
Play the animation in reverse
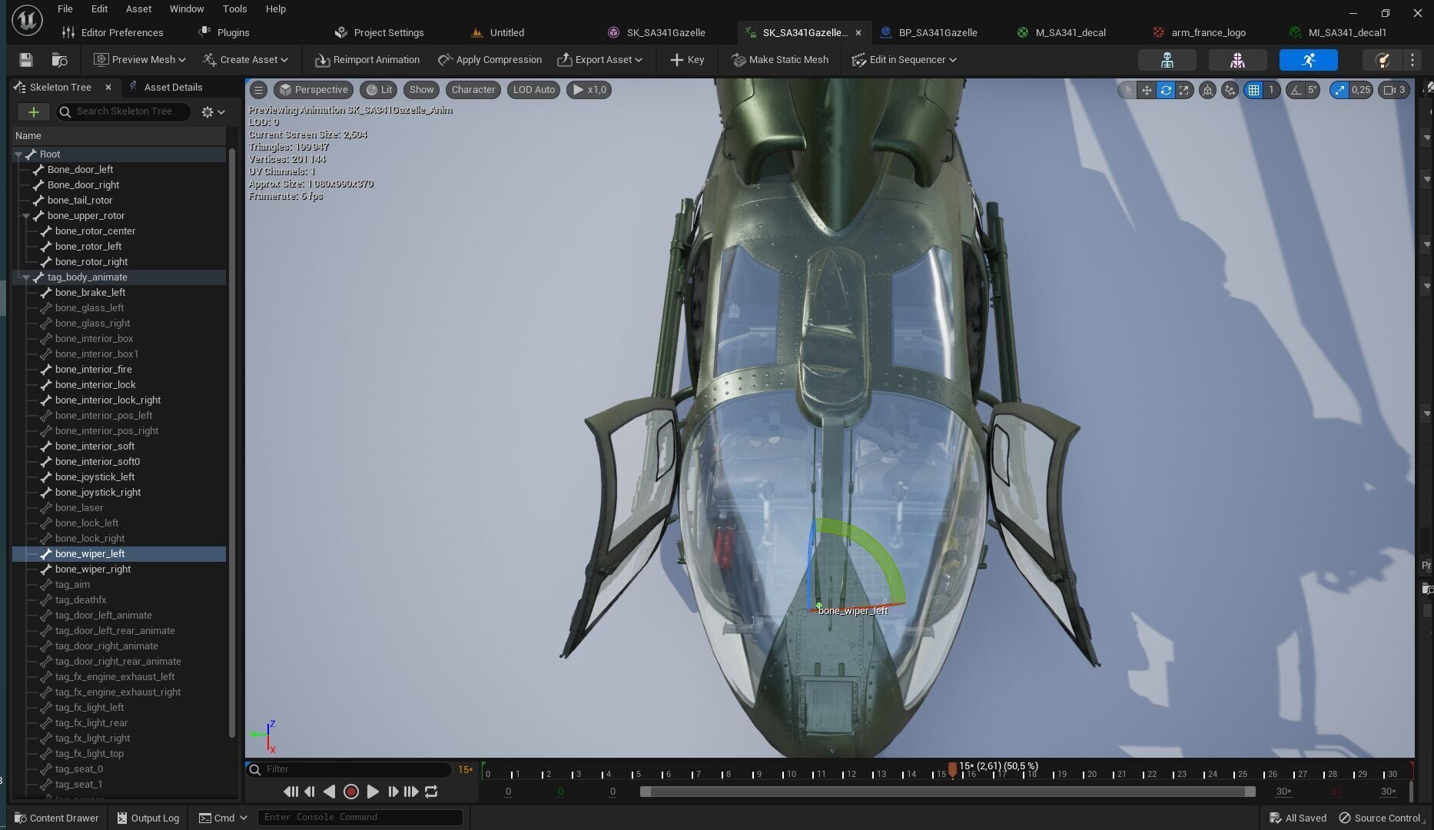[330, 792]
